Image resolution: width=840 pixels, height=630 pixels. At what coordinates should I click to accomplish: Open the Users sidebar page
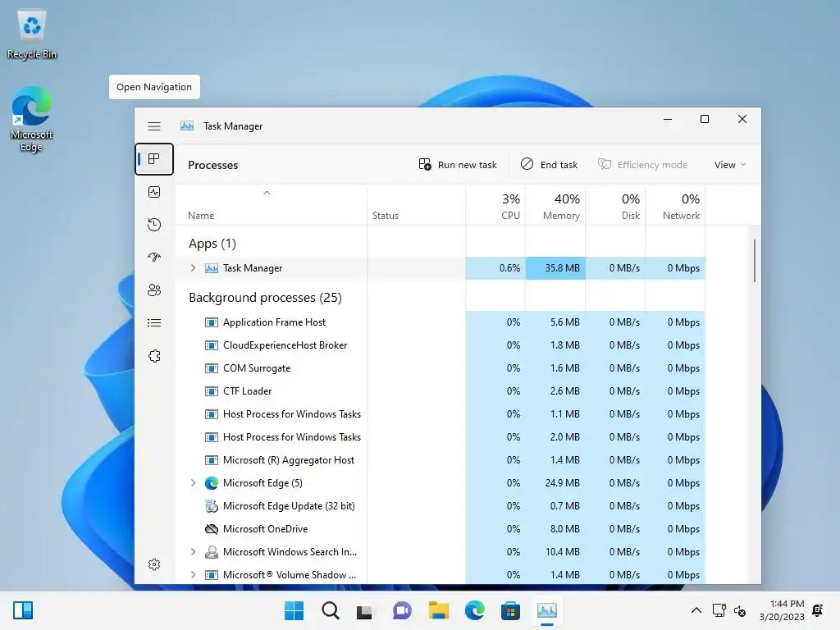tap(154, 290)
